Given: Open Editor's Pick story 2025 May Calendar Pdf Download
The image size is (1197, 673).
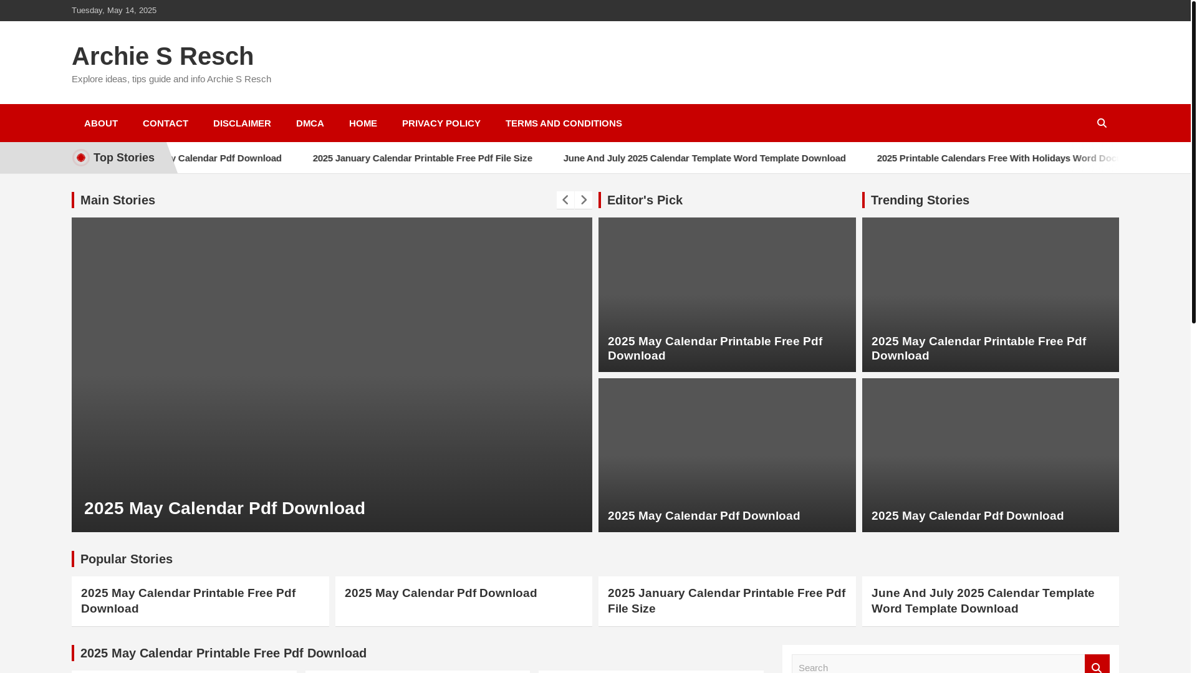Looking at the screenshot, I should pos(704,516).
